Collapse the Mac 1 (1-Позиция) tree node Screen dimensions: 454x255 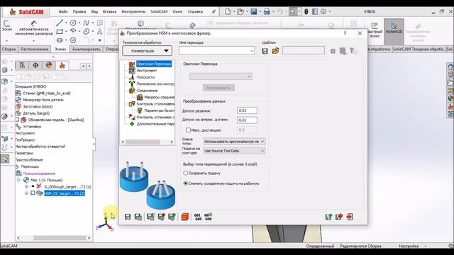point(19,180)
